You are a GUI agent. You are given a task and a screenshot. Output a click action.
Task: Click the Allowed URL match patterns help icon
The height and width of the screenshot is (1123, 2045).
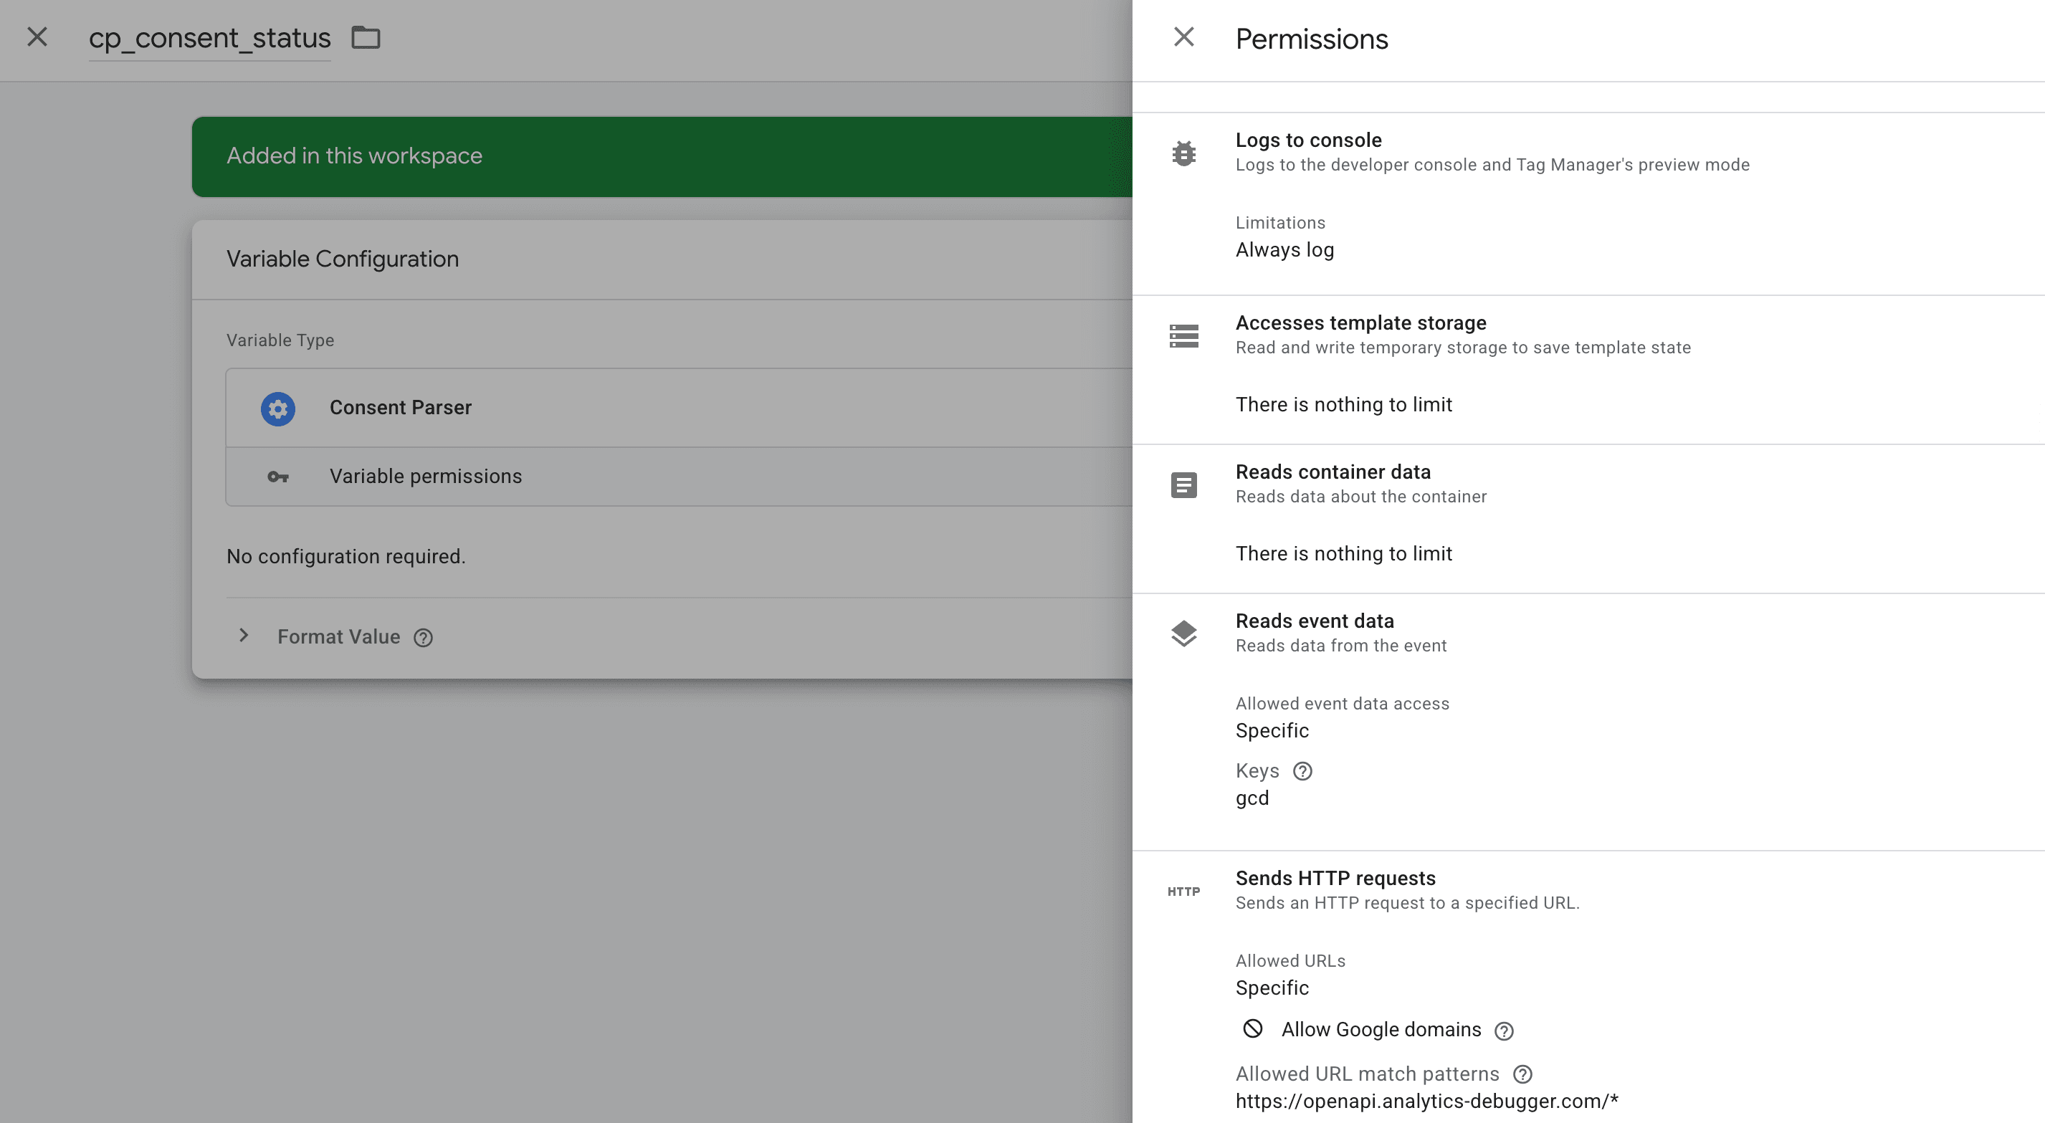(1522, 1074)
